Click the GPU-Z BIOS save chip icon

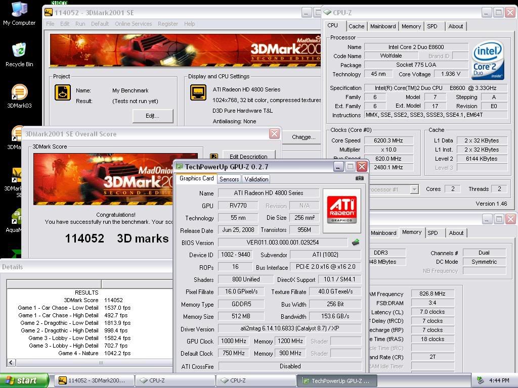coord(356,243)
